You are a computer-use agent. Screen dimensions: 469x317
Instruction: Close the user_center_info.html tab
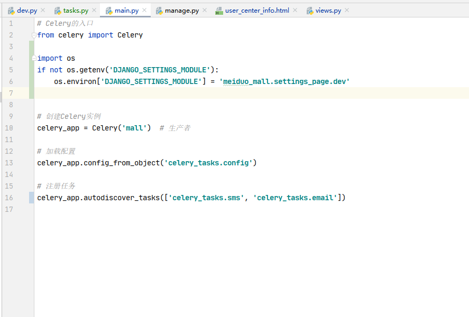295,10
